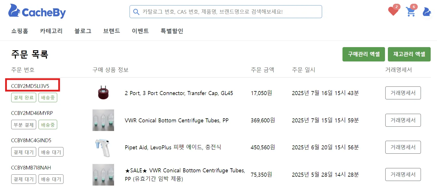Click the 주문 목록 page heading
437x189 pixels.
coord(30,54)
